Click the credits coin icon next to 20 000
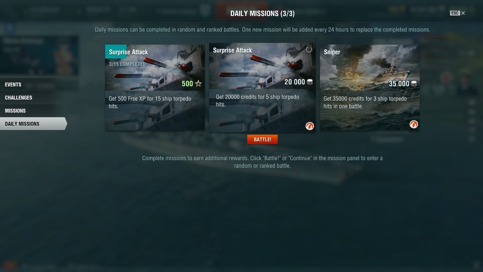Screen dimensions: 483x272 310,82
